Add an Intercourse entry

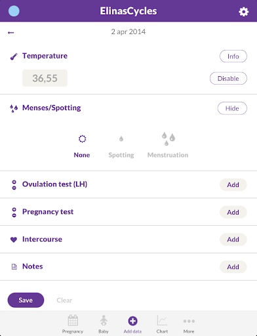[233, 240]
